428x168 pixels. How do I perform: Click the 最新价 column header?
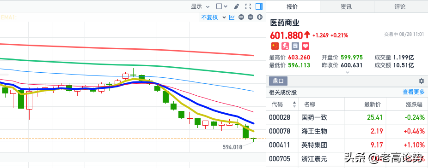coord(373,104)
